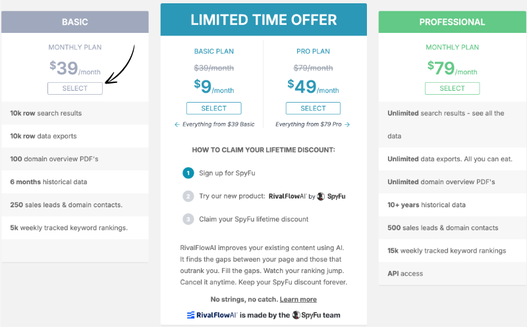The width and height of the screenshot is (527, 327).
Task: Select the $49/month Pro limited offer
Action: 313,108
